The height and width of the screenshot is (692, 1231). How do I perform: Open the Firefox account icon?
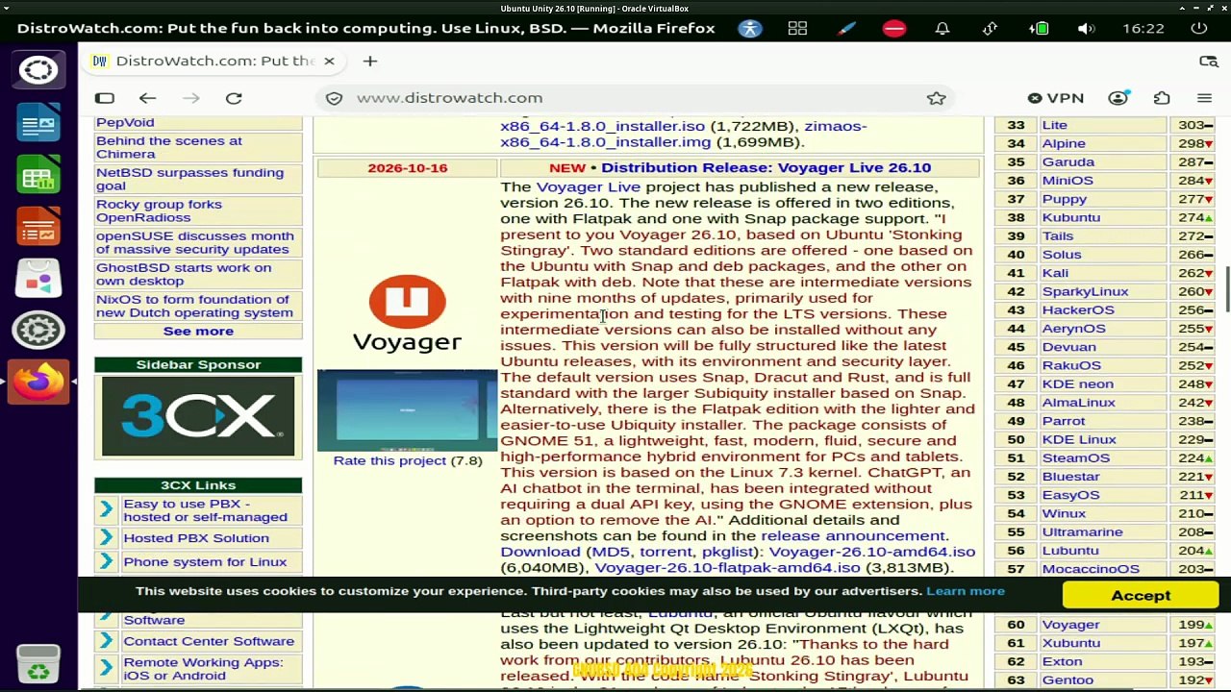(1118, 98)
